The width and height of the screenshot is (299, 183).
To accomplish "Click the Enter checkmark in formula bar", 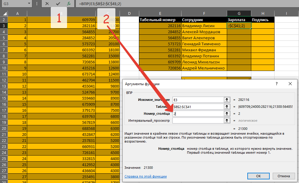I will tap(58, 4).
